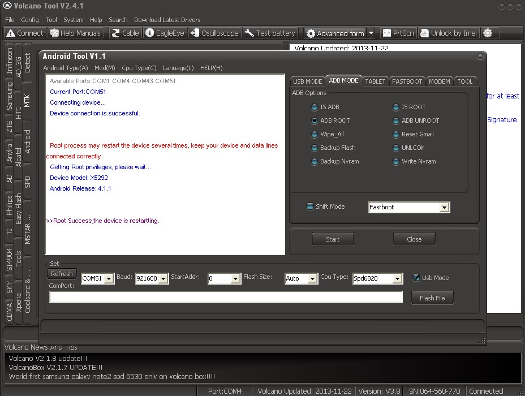This screenshot has height=396, width=525.
Task: Select the Backup Nvram radio option
Action: click(315, 161)
